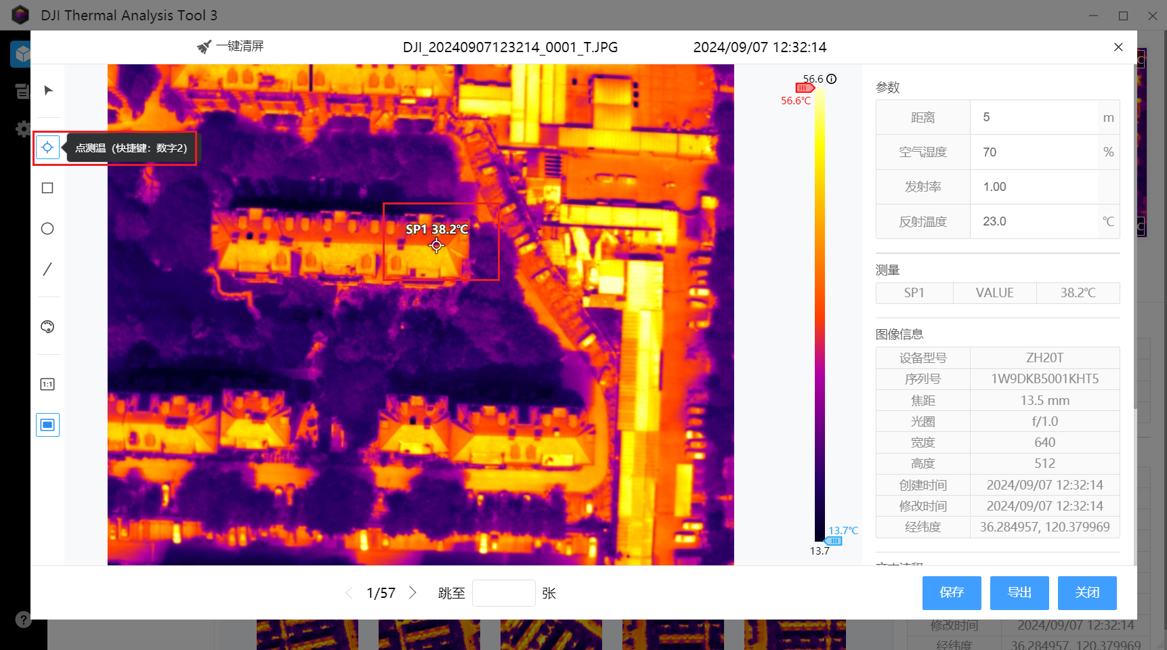Select the arrow pointer tool

48,90
